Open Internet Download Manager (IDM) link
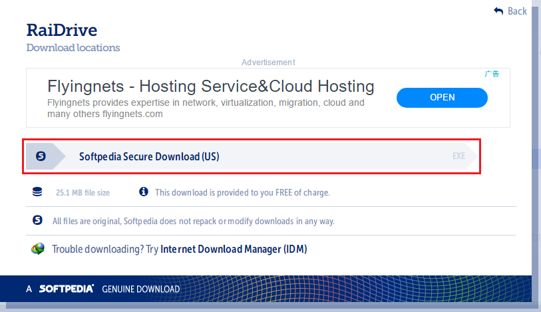 [x=234, y=249]
